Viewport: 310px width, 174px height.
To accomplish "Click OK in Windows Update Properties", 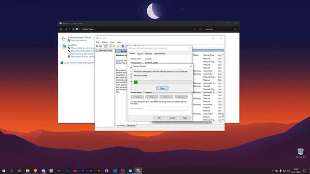I will pyautogui.click(x=159, y=118).
